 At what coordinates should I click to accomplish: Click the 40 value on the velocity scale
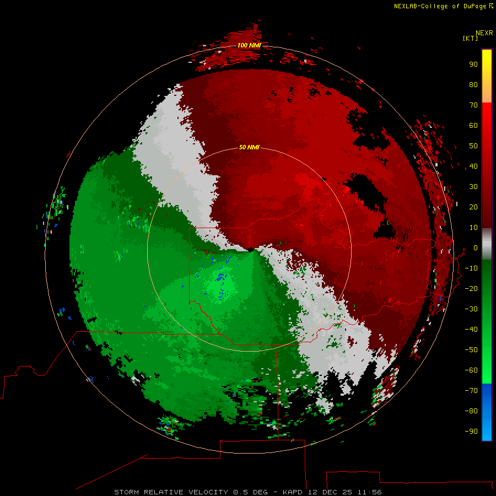[473, 166]
